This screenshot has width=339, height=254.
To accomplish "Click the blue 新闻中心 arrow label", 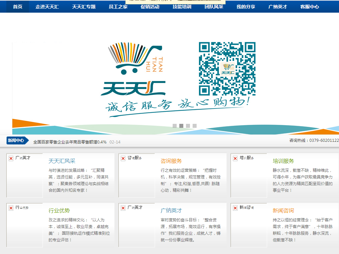I will point(17,140).
